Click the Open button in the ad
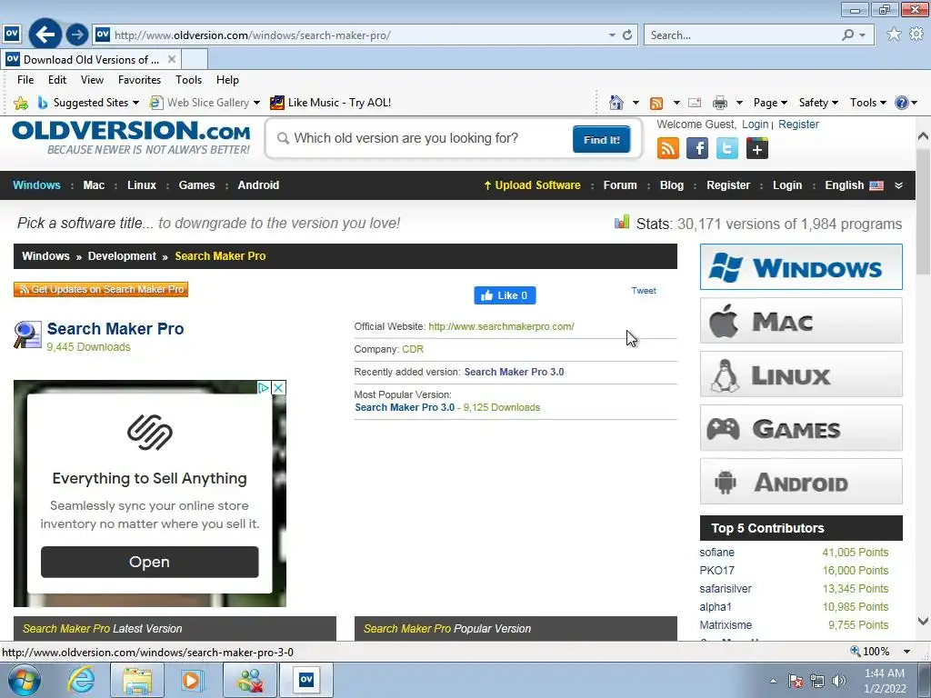This screenshot has width=931, height=698. [x=150, y=562]
